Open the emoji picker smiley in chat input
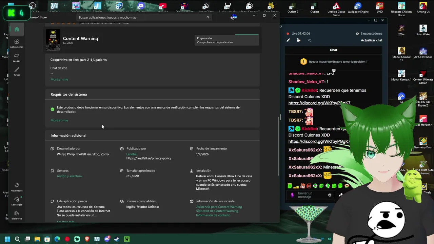434x244 pixels. pos(330,195)
